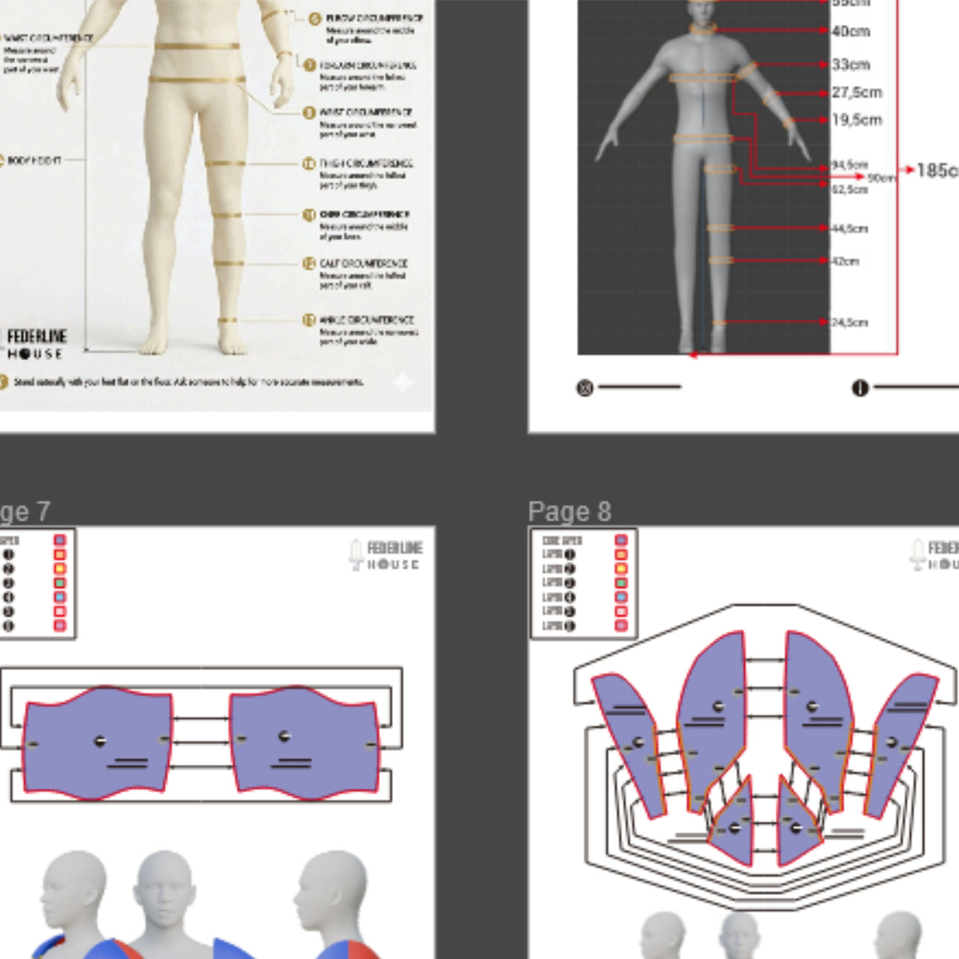959x959 pixels.
Task: Click the THIGH CIRCUMFERENCE heading
Action: click(366, 164)
